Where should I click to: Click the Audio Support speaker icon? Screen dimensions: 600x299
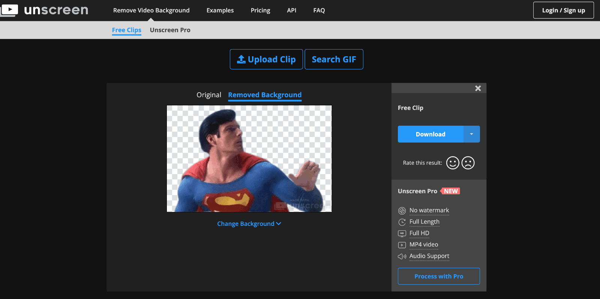tap(402, 256)
